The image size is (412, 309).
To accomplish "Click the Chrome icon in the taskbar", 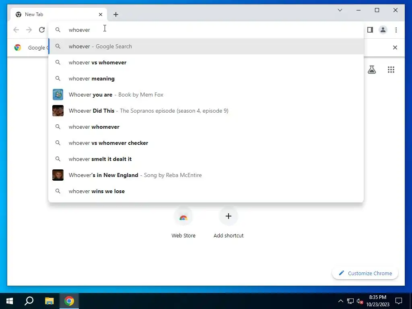I will [x=69, y=301].
